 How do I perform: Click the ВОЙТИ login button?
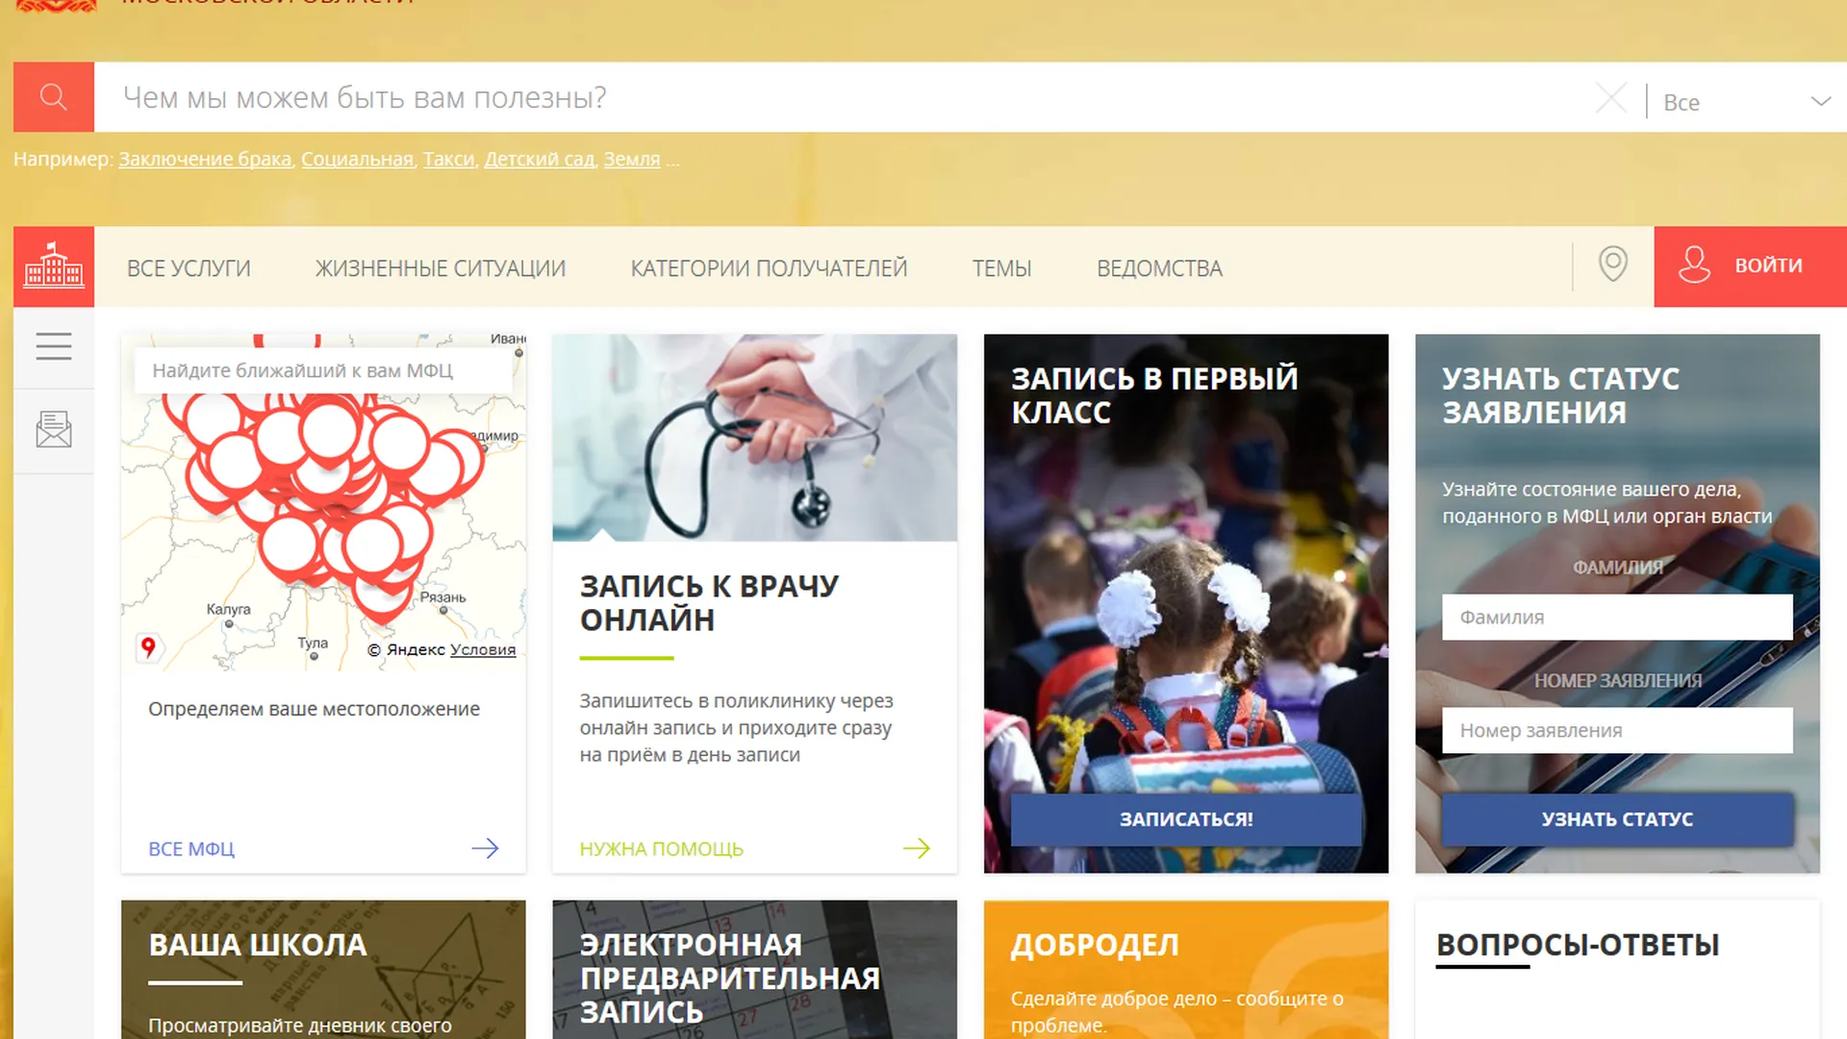[1750, 266]
